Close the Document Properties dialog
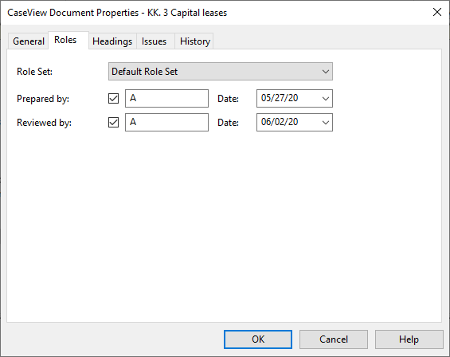Viewport: 450px width, 357px height. [x=436, y=12]
